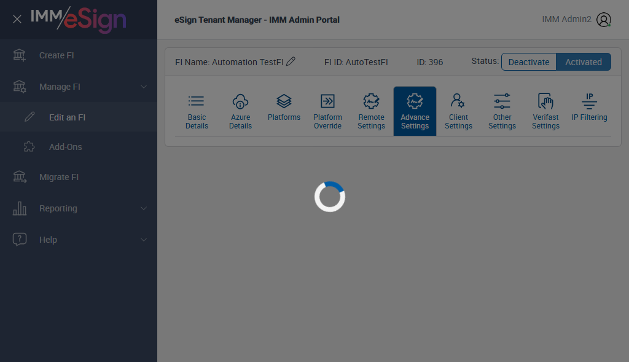Click the loading spinner
Viewport: 629px width, 362px height.
click(330, 197)
